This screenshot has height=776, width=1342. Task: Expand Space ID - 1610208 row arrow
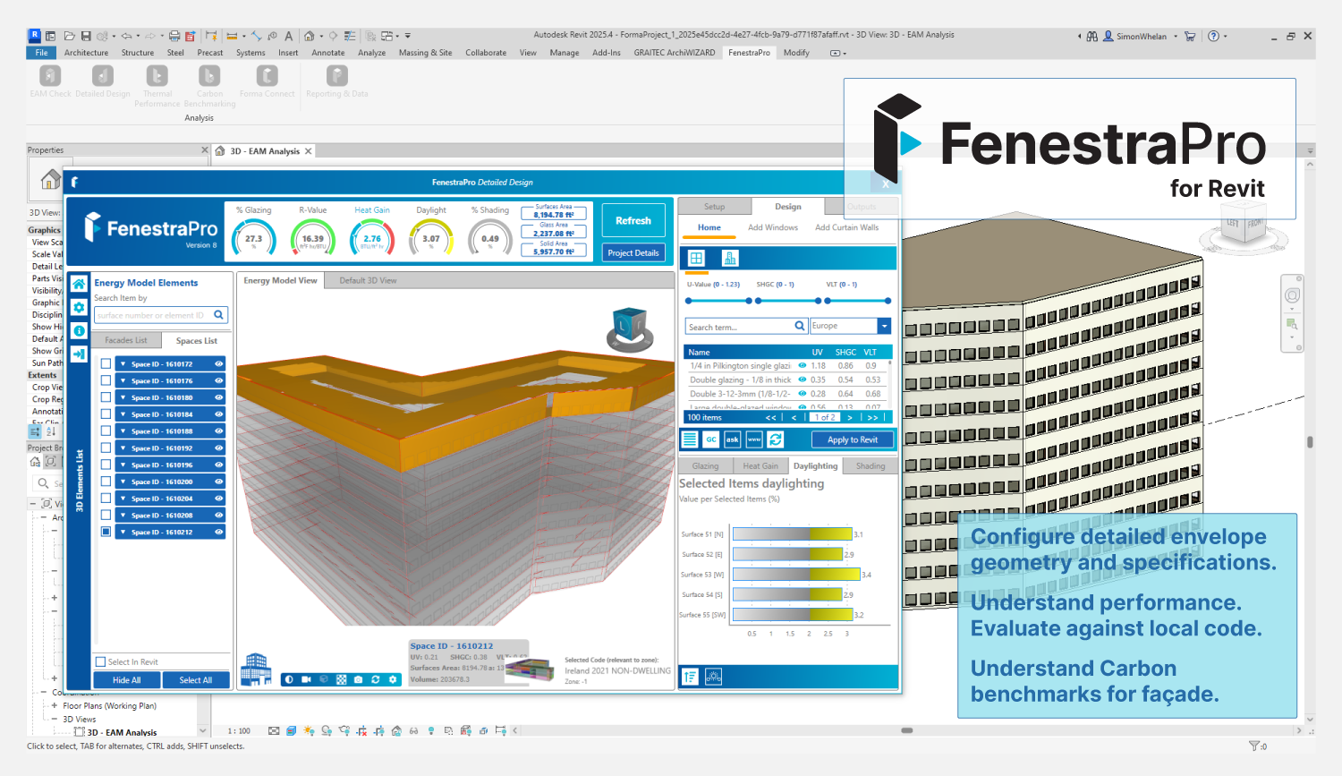pos(123,516)
